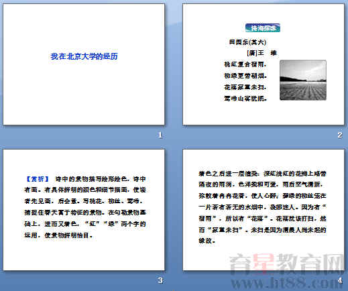This screenshot has height=291, width=348.
Task: Click the blue 【赏析】 heading on slide 3
Action: click(38, 179)
